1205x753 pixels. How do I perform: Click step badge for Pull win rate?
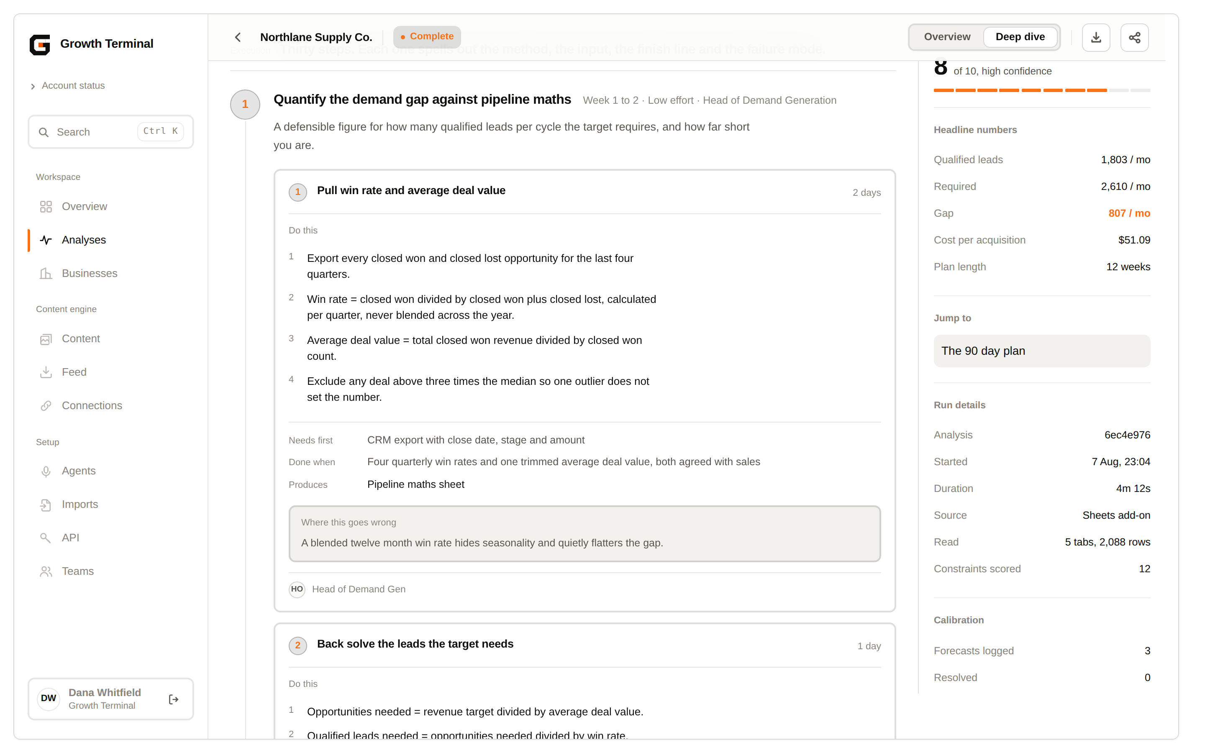coord(298,192)
